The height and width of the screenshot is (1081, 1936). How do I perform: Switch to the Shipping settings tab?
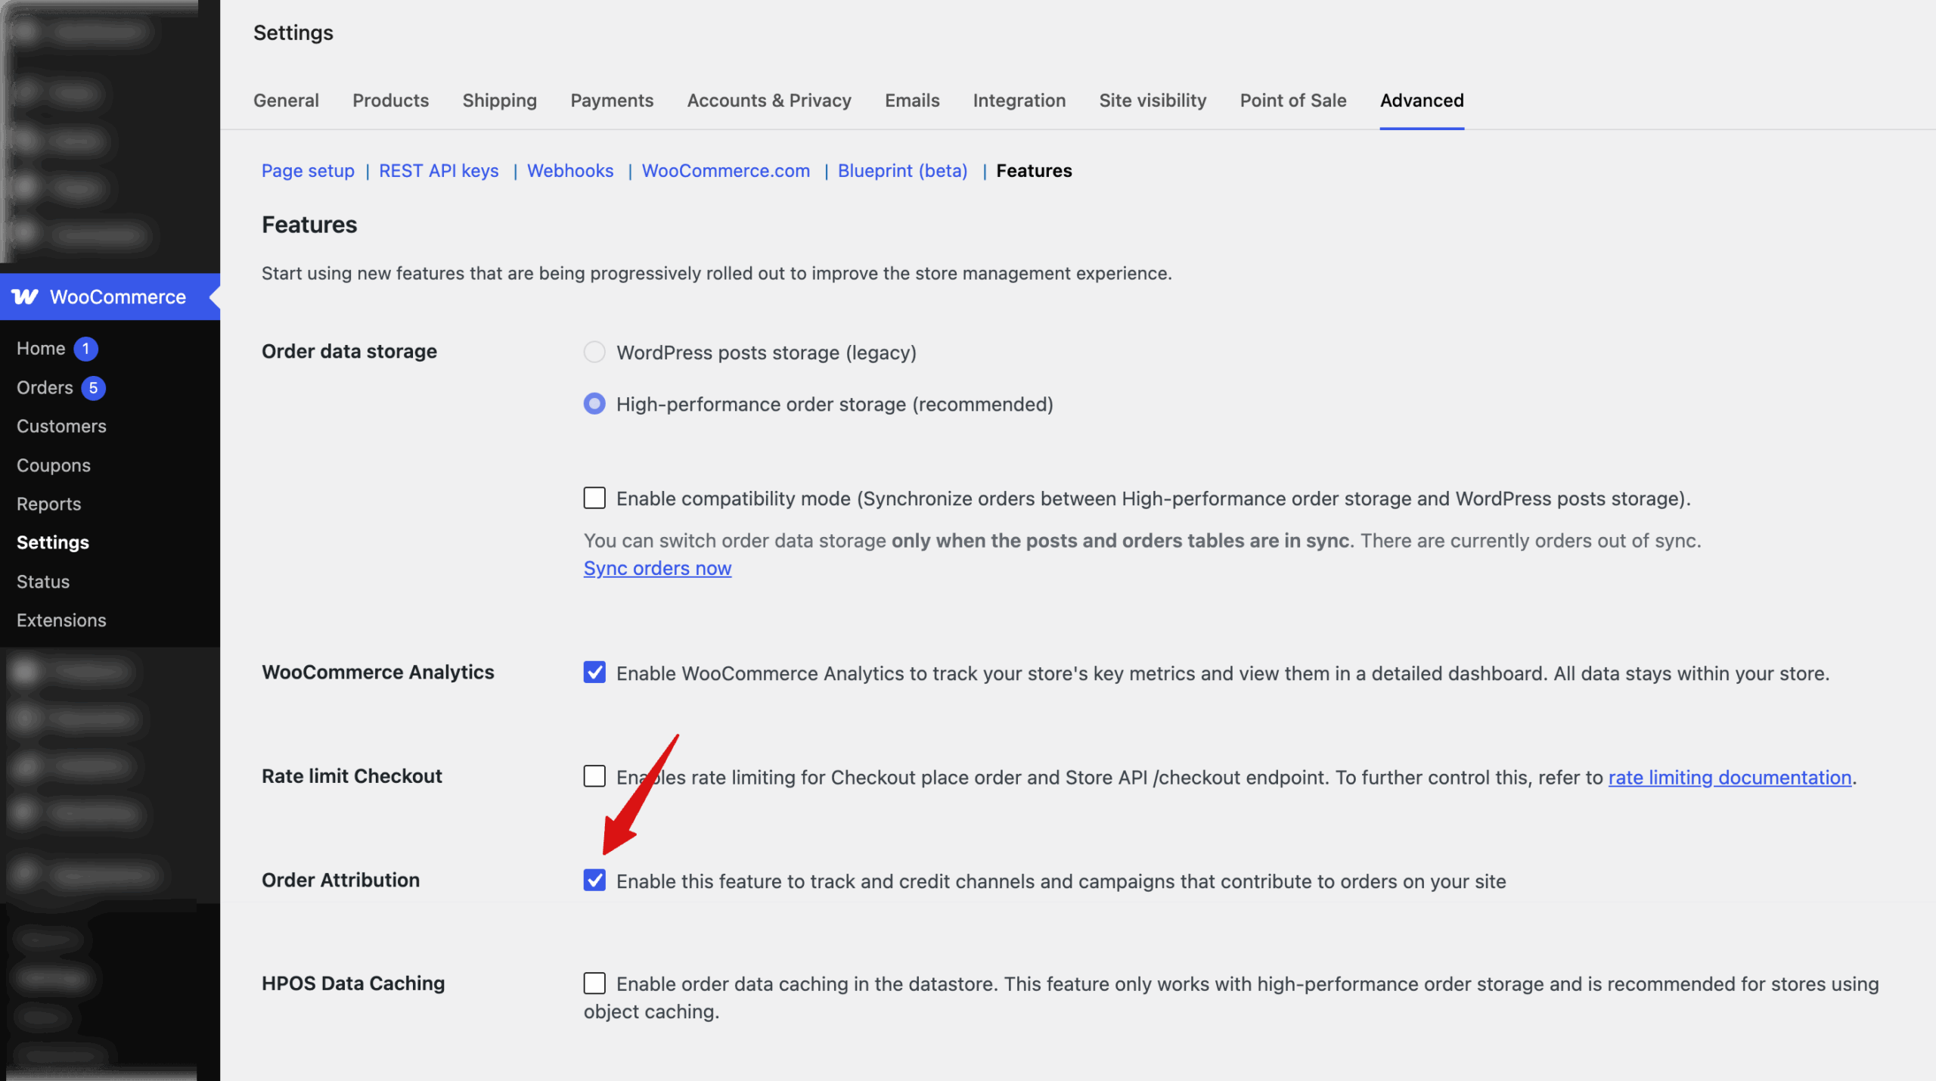coord(499,100)
